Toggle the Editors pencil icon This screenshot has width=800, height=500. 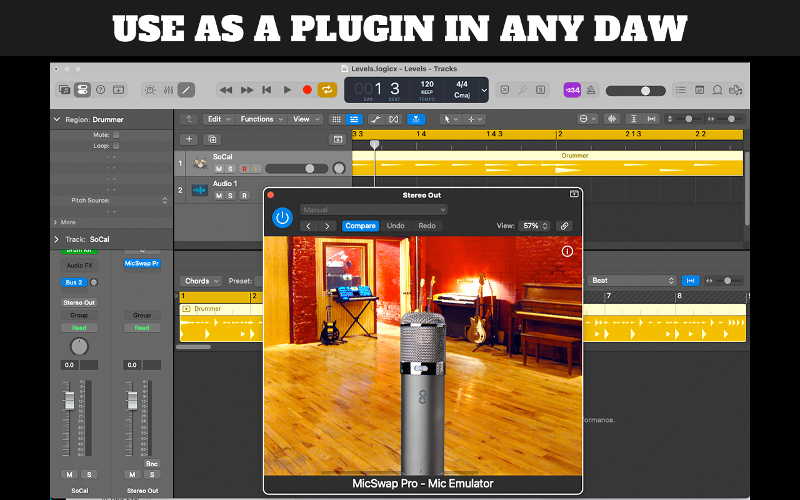click(186, 90)
